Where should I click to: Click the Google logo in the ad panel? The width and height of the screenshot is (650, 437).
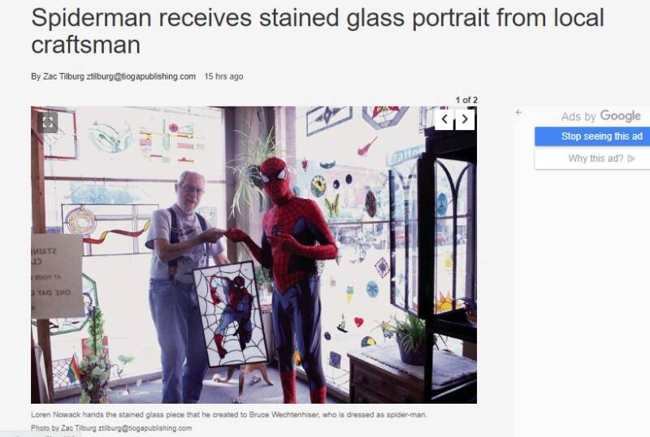coord(620,115)
